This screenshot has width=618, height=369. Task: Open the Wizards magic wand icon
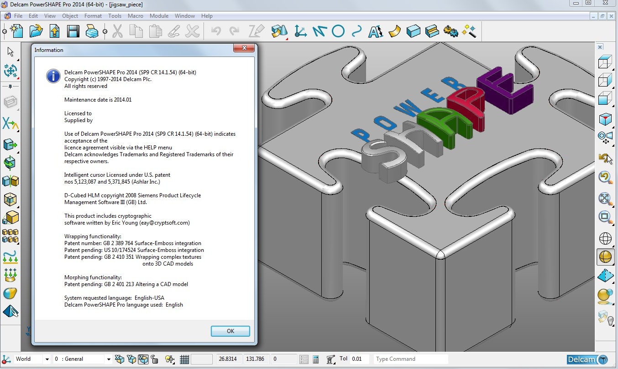469,31
